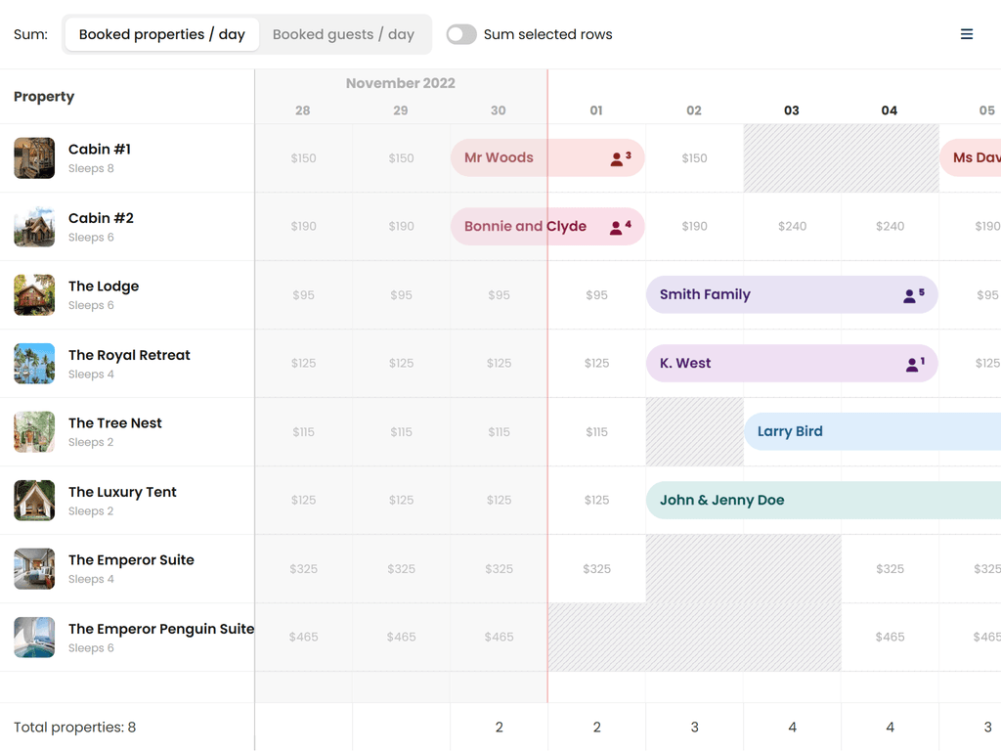Select date 04 in timeline header

click(890, 110)
